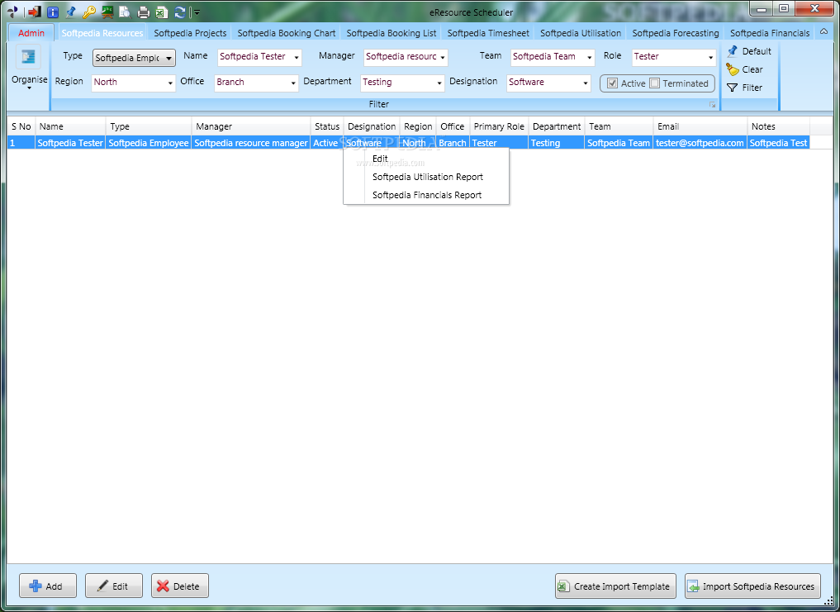The image size is (840, 612).
Task: Open the Type dropdown in the filter
Action: pyautogui.click(x=134, y=57)
